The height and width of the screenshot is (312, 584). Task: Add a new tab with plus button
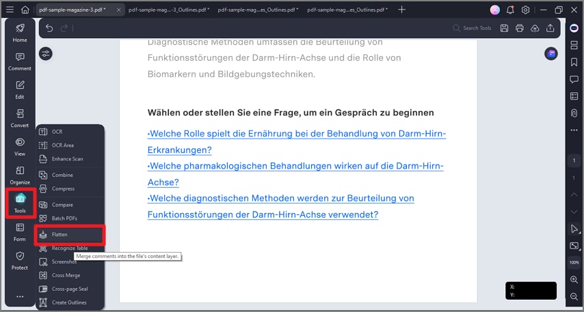click(x=401, y=10)
